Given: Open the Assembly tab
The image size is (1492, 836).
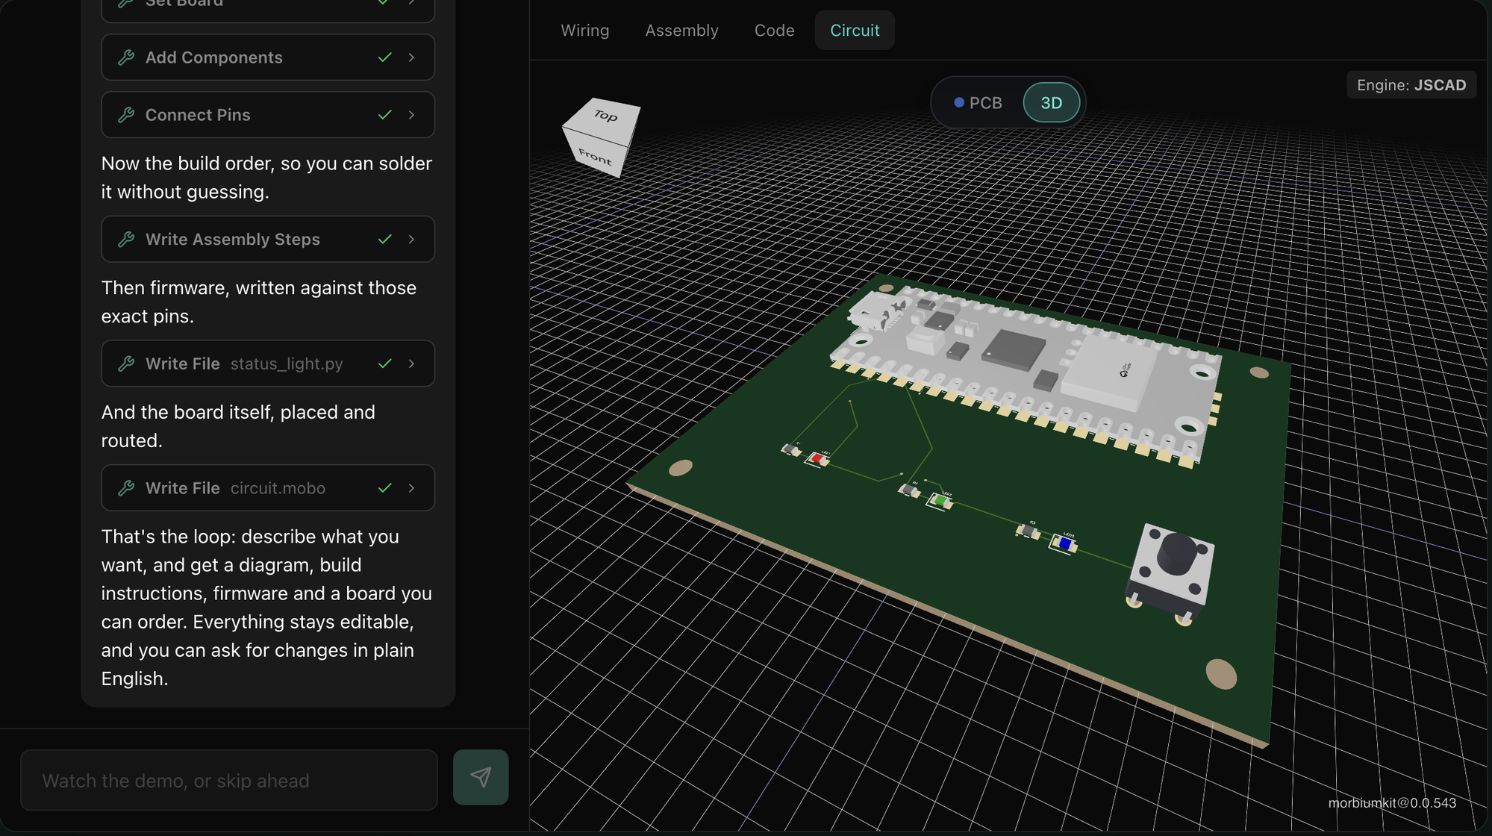Looking at the screenshot, I should point(681,30).
